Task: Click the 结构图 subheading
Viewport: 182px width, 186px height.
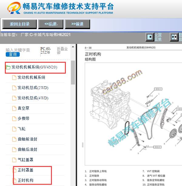Action: (x=90, y=59)
